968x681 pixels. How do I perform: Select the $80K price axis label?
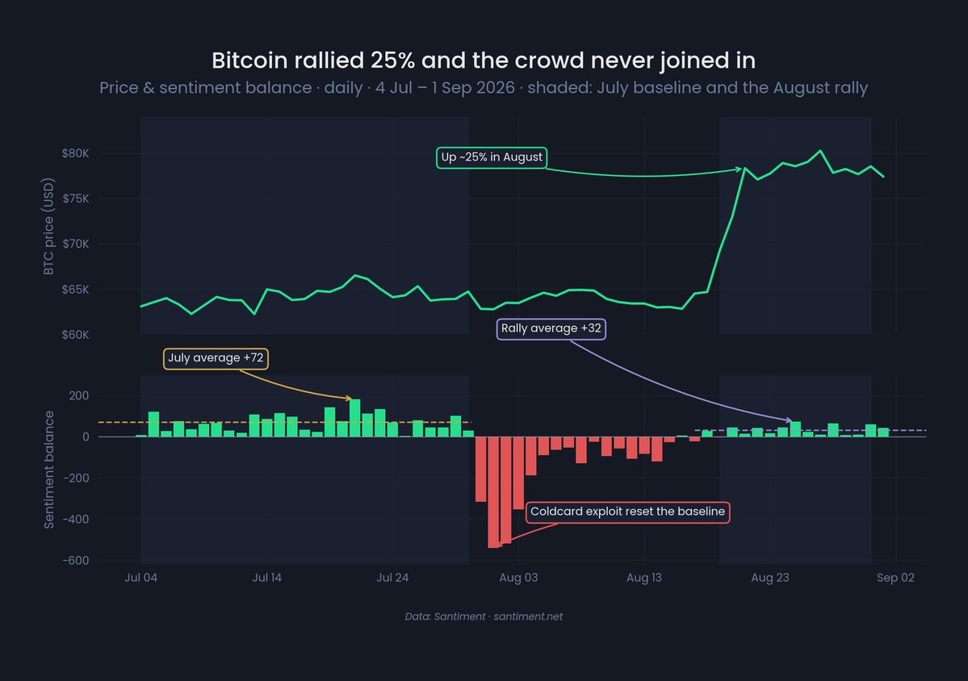pyautogui.click(x=75, y=153)
